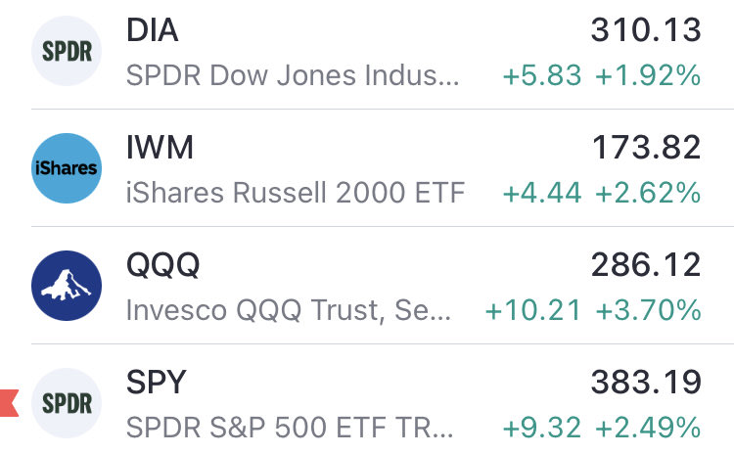This screenshot has height=454, width=734.
Task: Tap the QQQ price 286.12
Action: pyautogui.click(x=646, y=265)
